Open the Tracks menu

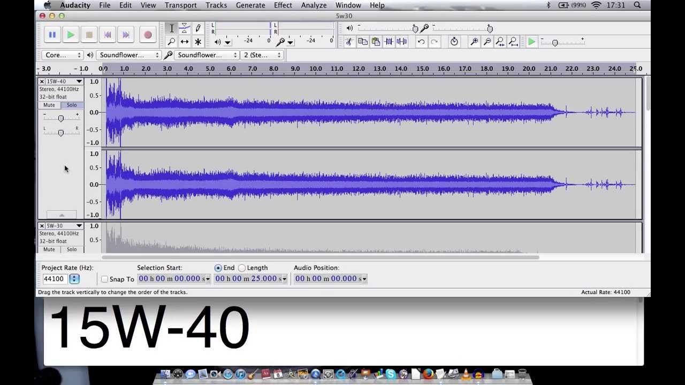[216, 5]
